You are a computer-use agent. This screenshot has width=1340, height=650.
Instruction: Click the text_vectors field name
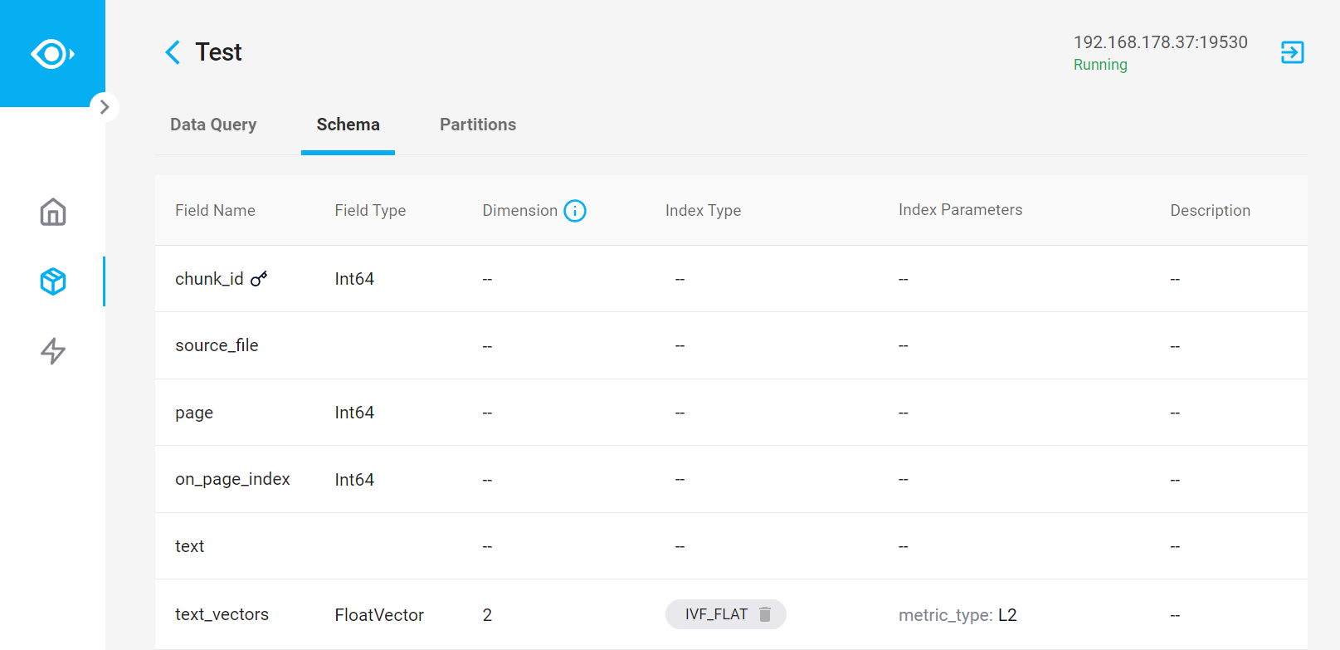click(x=222, y=614)
